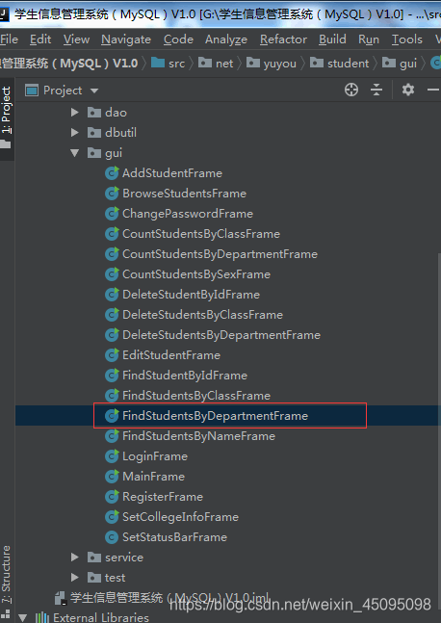This screenshot has width=441, height=623.
Task: Click net in the breadcrumb bar
Action: click(216, 64)
